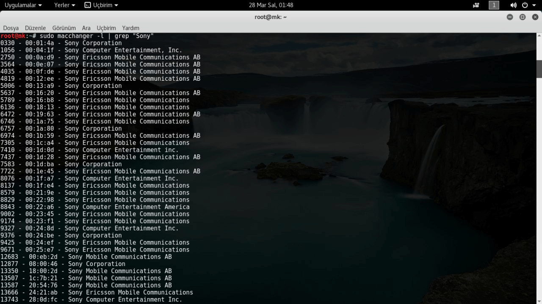Open workspace switcher indicator 1
Viewport: 542px width, 304px height.
(x=494, y=5)
